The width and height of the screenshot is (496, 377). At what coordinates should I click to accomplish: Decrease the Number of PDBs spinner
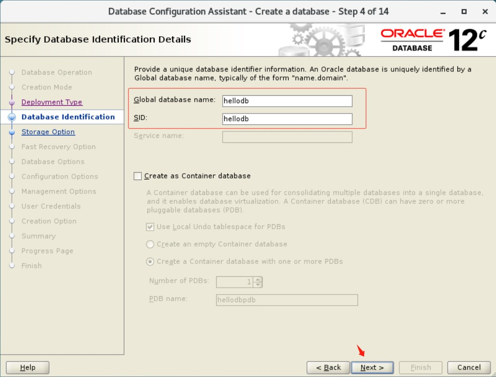coord(258,284)
